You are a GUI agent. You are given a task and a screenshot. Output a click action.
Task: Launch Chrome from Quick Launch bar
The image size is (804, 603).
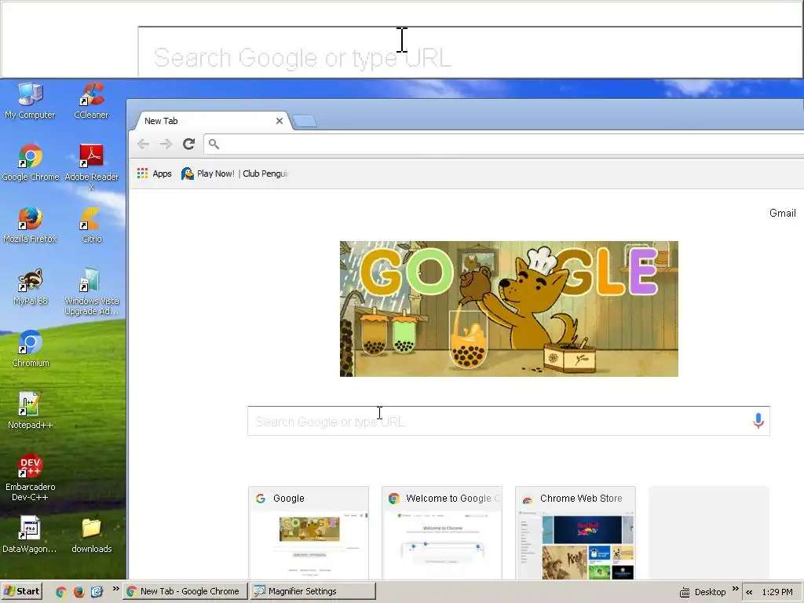pyautogui.click(x=61, y=592)
